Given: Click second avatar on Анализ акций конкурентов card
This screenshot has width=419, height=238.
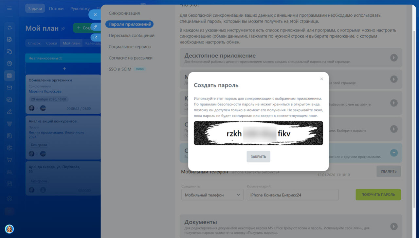Looking at the screenshot, I should (x=43, y=154).
